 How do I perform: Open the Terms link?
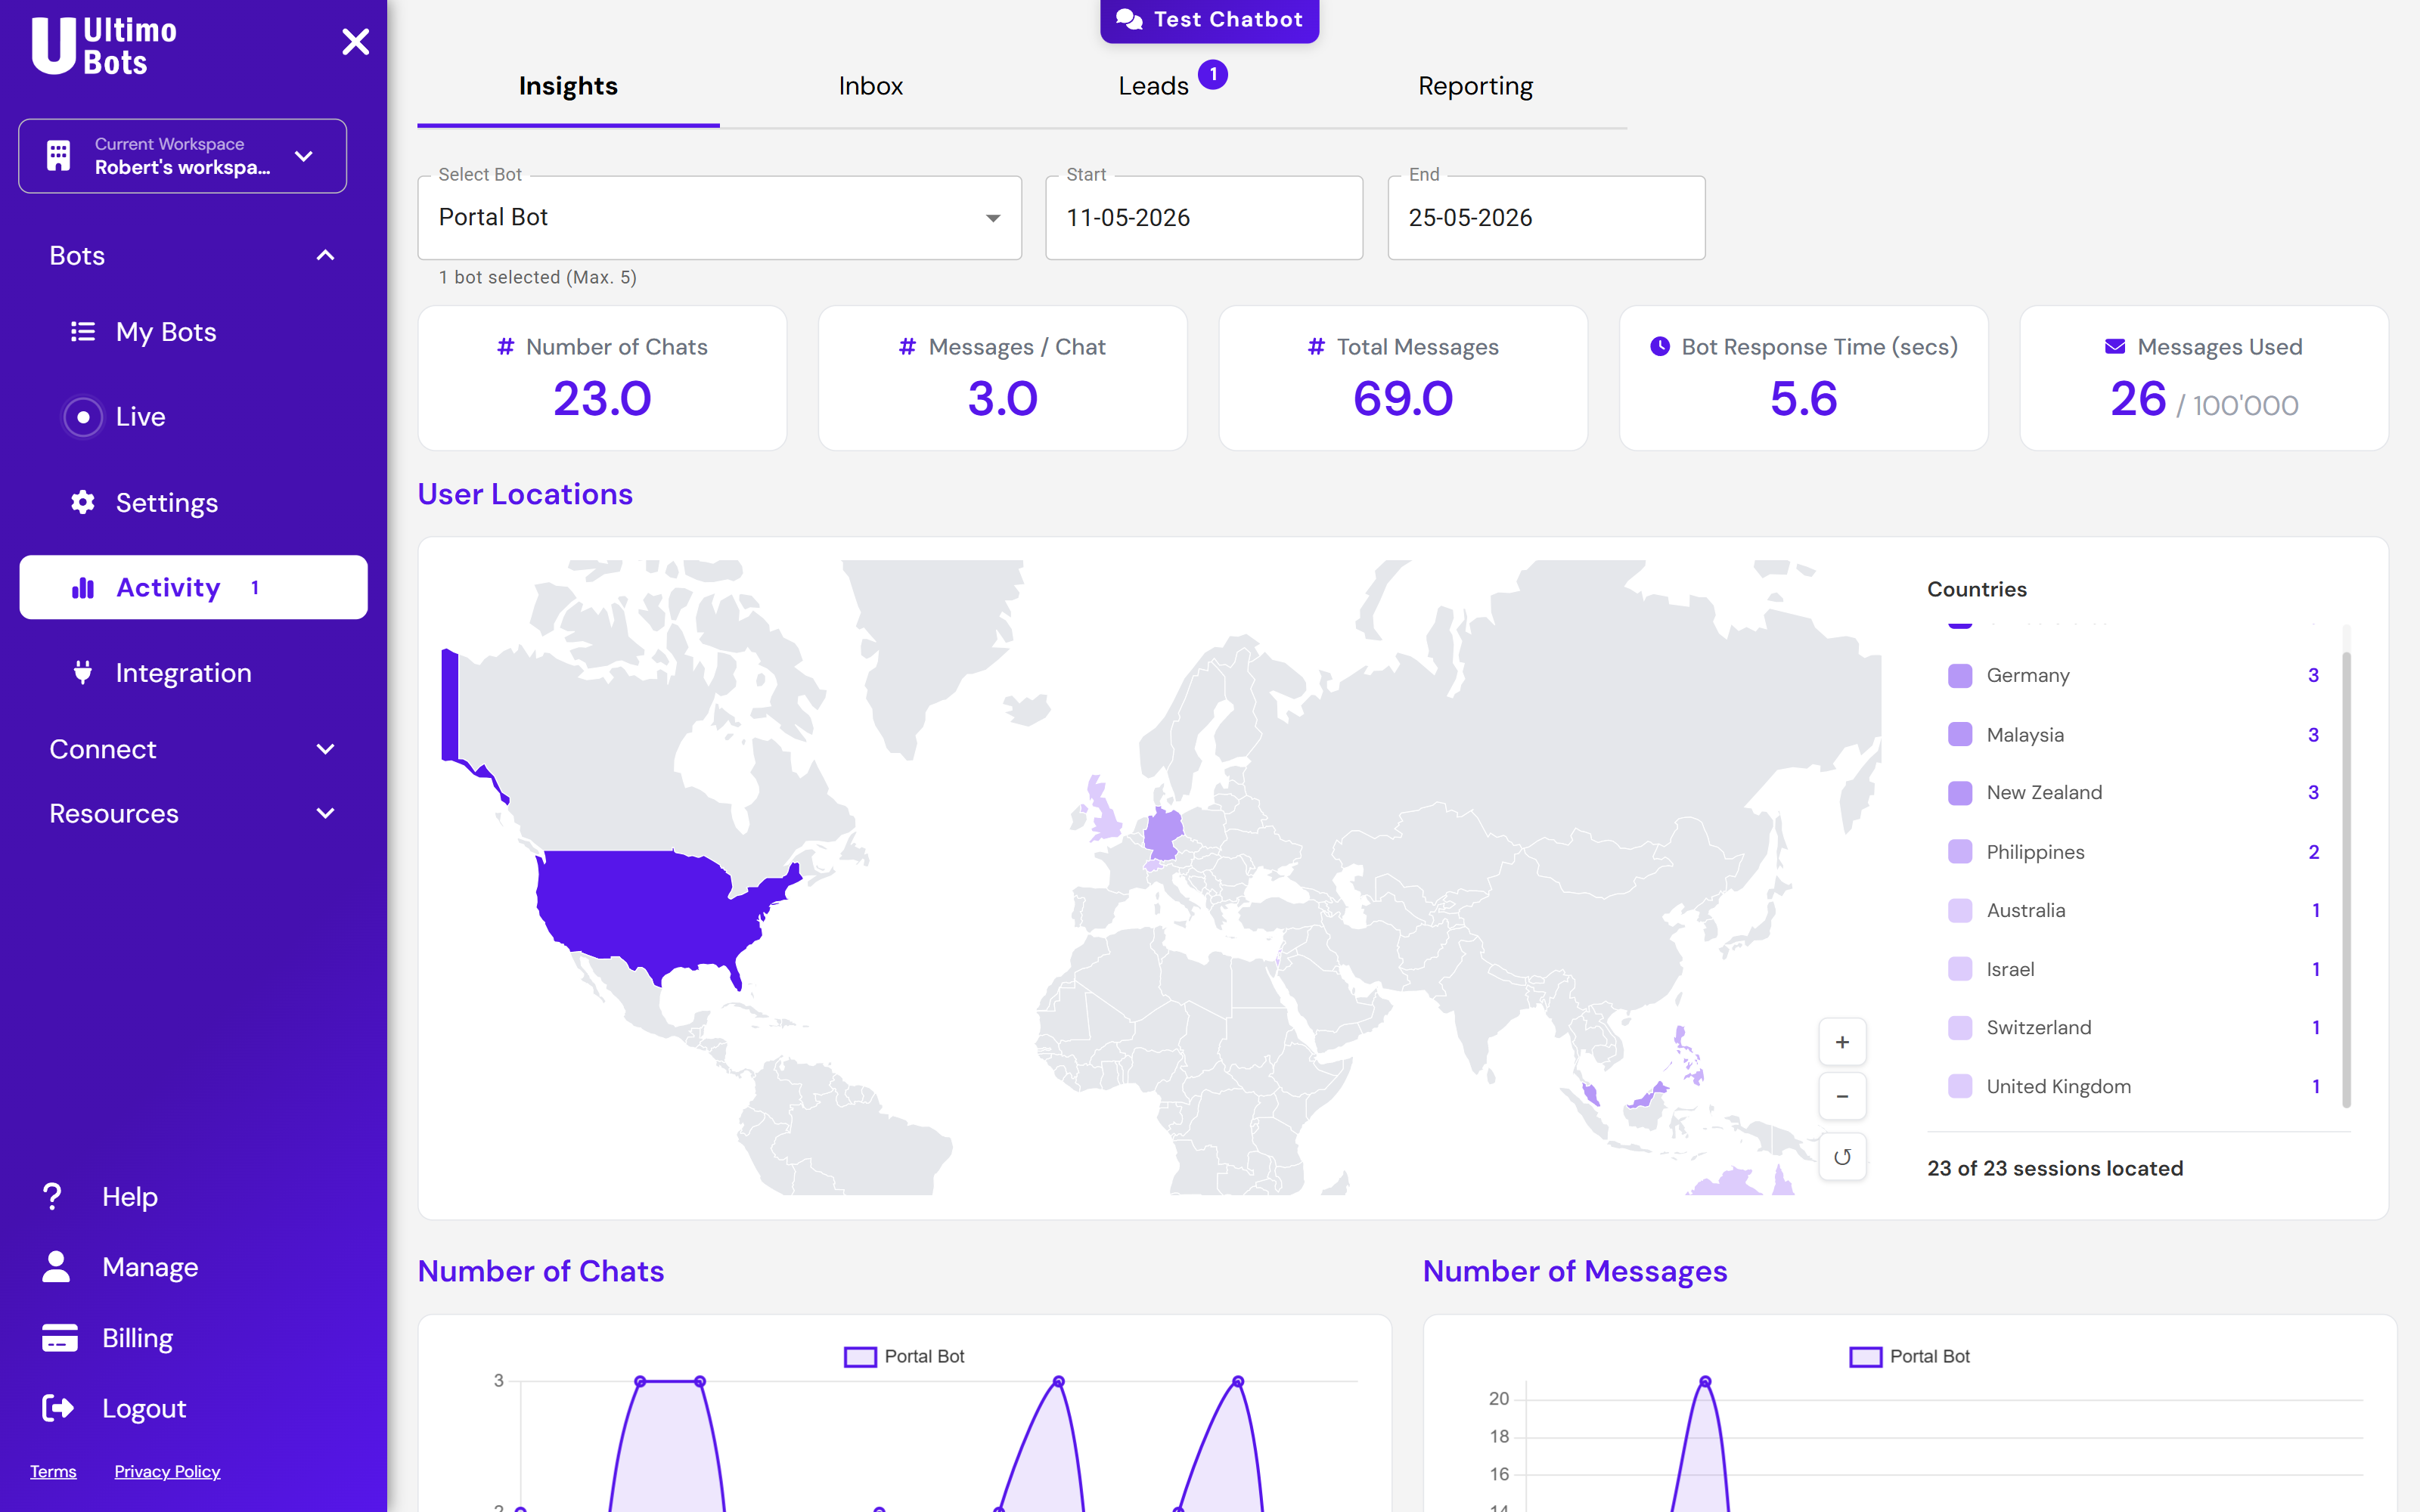(x=53, y=1471)
